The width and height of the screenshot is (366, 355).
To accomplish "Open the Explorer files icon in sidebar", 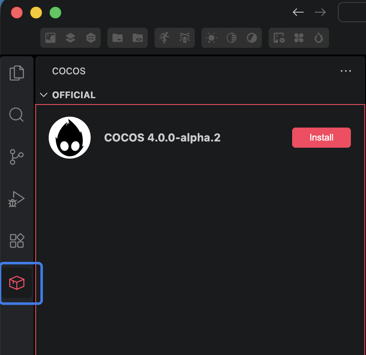I will (x=16, y=73).
